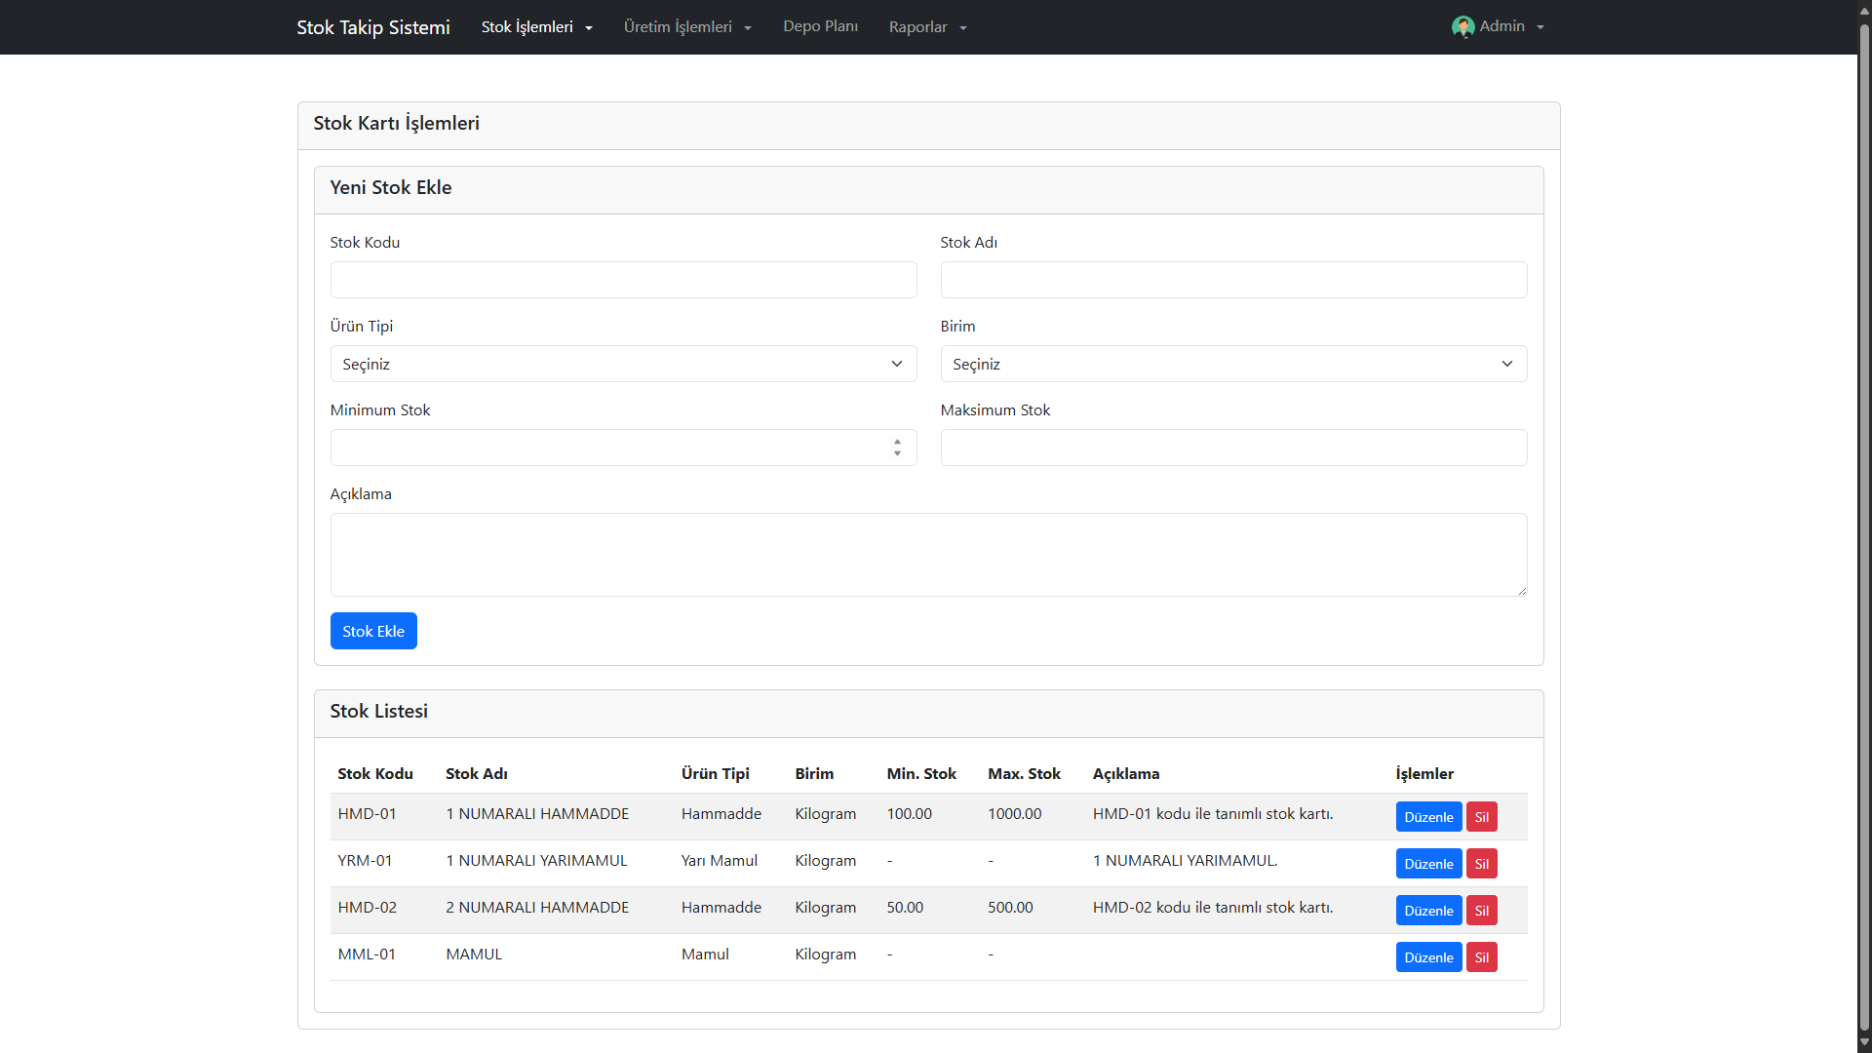1872x1053 pixels.
Task: Click the Admin avatar icon
Action: (x=1462, y=27)
